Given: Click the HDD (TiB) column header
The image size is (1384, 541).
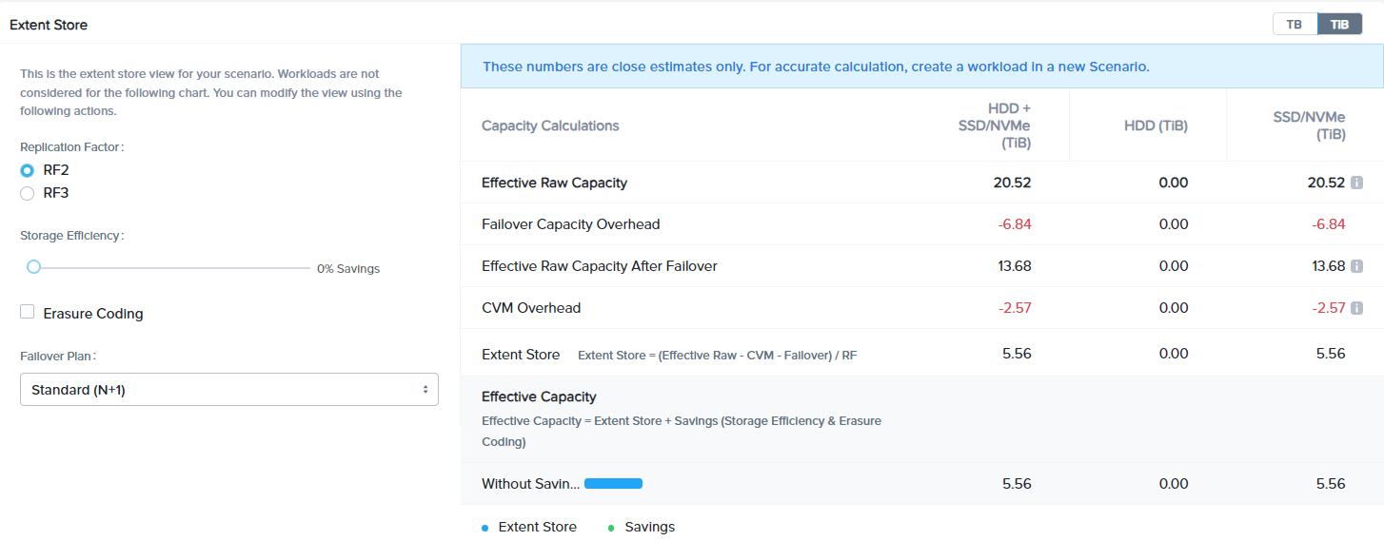Looking at the screenshot, I should click(1156, 126).
